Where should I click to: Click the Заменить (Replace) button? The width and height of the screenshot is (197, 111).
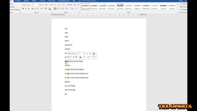click(184, 7)
